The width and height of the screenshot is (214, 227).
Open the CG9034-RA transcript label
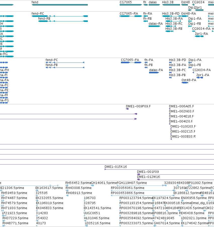pos(201,29)
